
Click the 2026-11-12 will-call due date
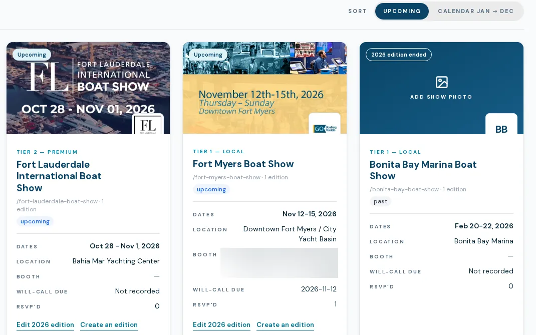click(319, 289)
